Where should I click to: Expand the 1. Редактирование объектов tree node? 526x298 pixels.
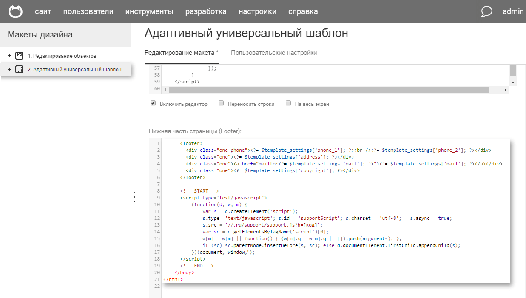tap(9, 56)
